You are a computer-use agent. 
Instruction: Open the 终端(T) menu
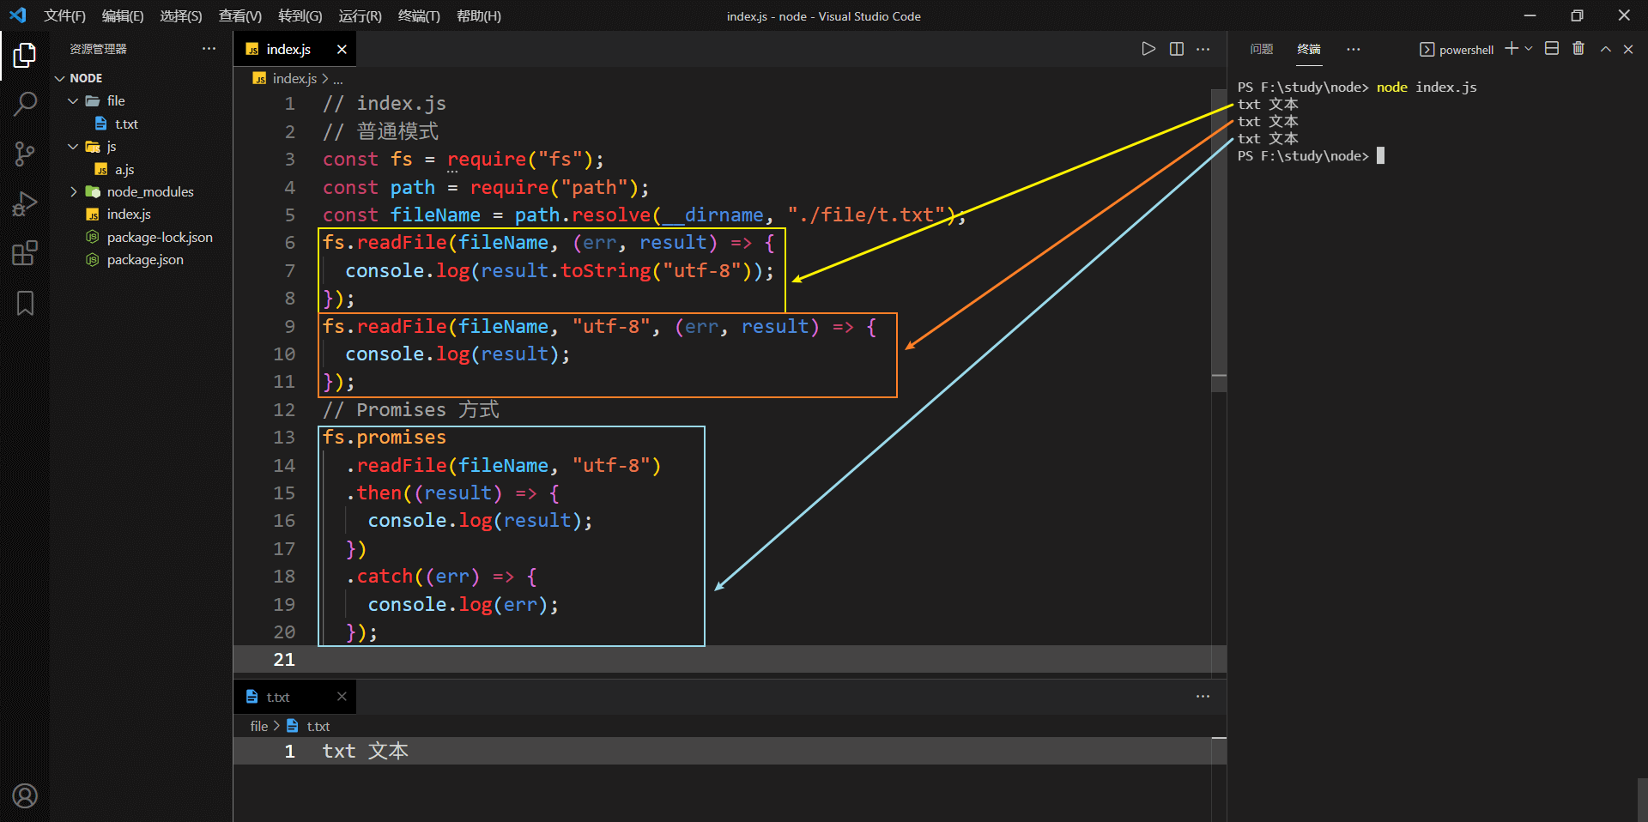point(419,16)
